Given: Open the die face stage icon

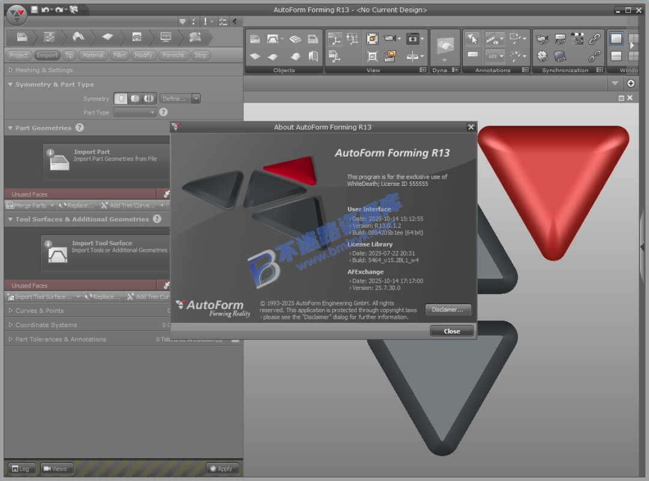Looking at the screenshot, I should click(78, 38).
